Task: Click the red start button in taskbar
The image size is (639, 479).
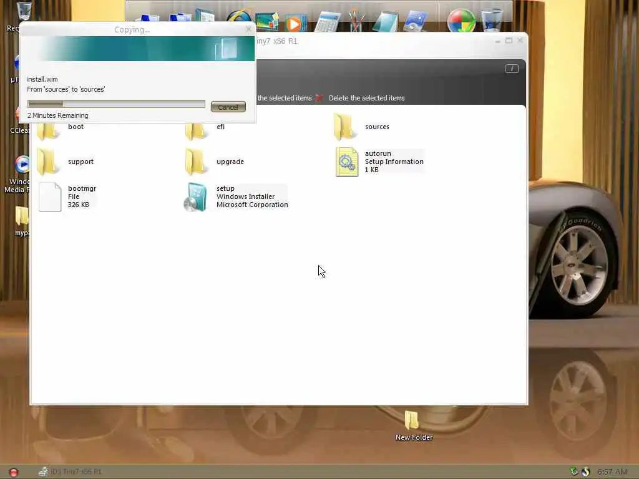Action: coord(14,472)
